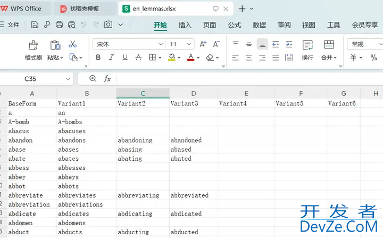This screenshot has height=238, width=383.
Task: Click the Undo arrow
Action: click(x=84, y=24)
